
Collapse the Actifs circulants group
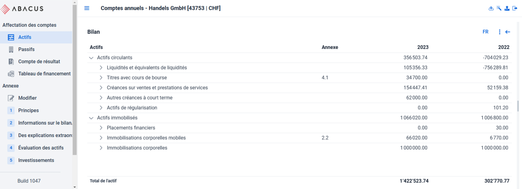click(91, 58)
